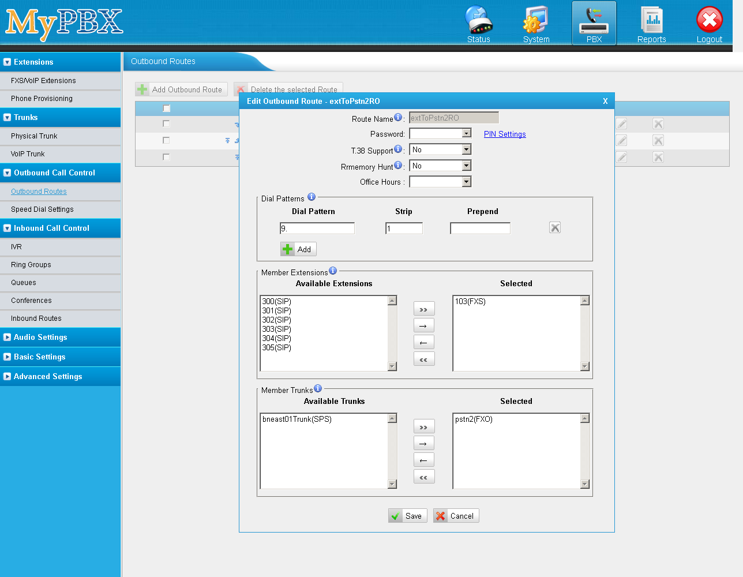Open the Status page icon
Viewport: 743px width, 577px height.
point(479,23)
